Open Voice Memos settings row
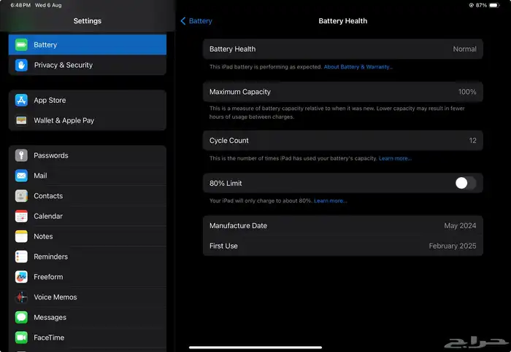The width and height of the screenshot is (511, 352). [x=88, y=297]
